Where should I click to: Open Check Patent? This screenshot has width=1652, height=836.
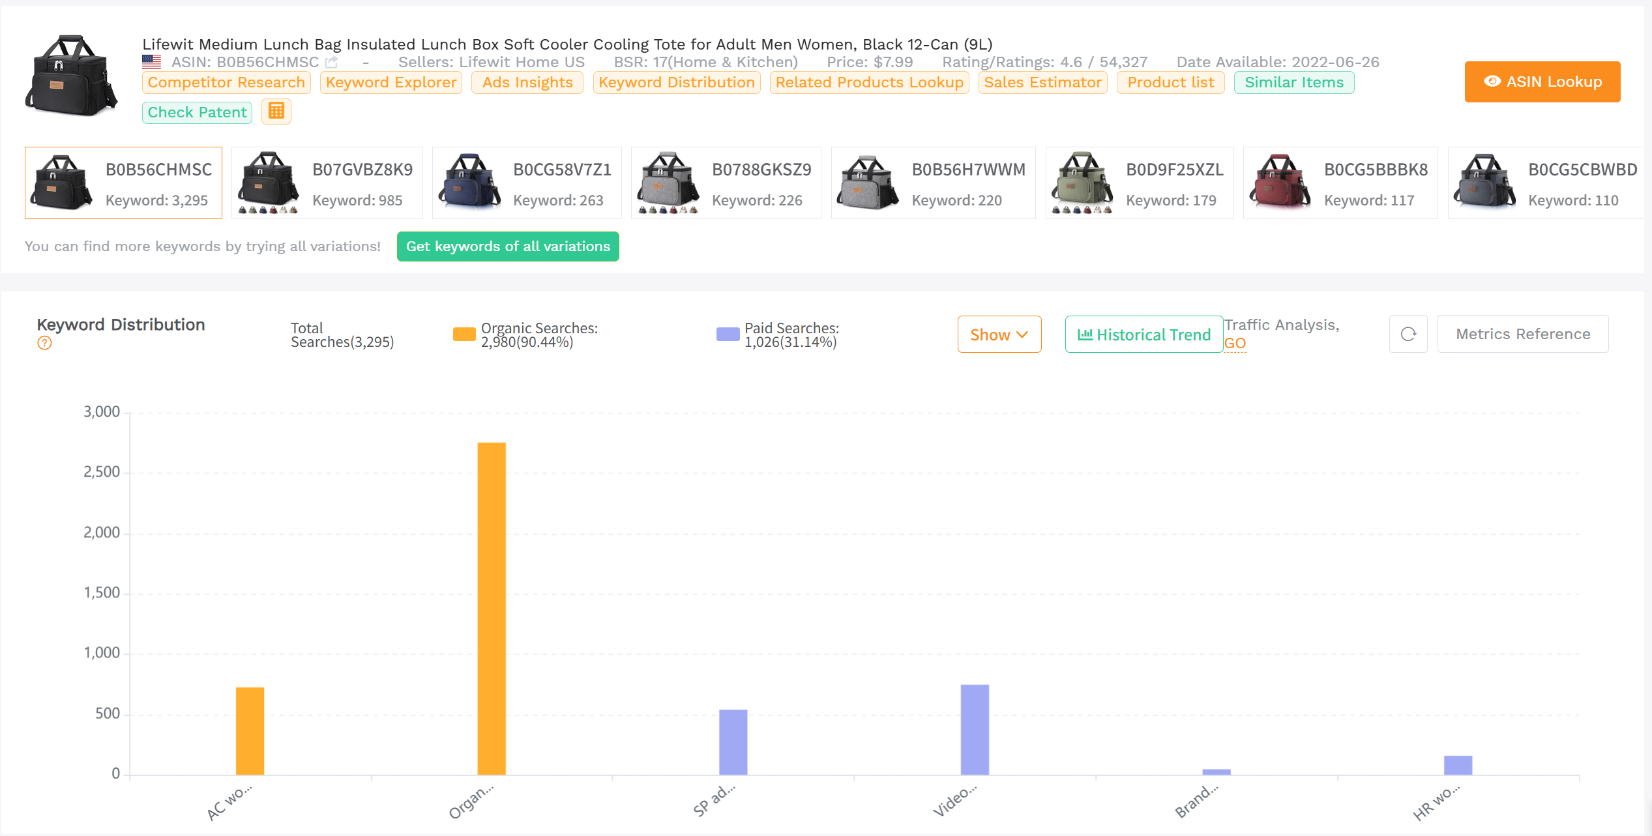(x=197, y=112)
